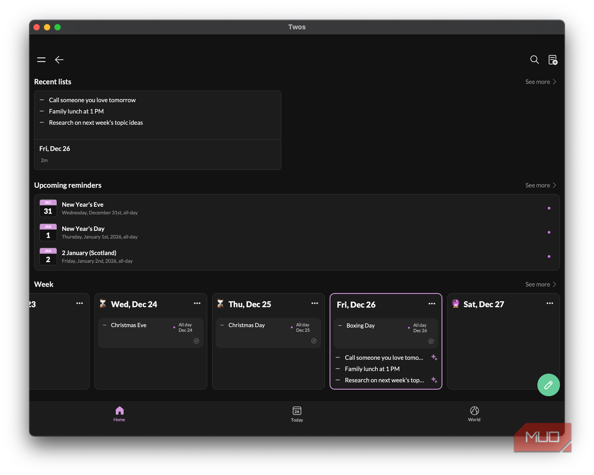This screenshot has height=475, width=594.
Task: Click sparkle icon beside Call someone you love
Action: [434, 357]
